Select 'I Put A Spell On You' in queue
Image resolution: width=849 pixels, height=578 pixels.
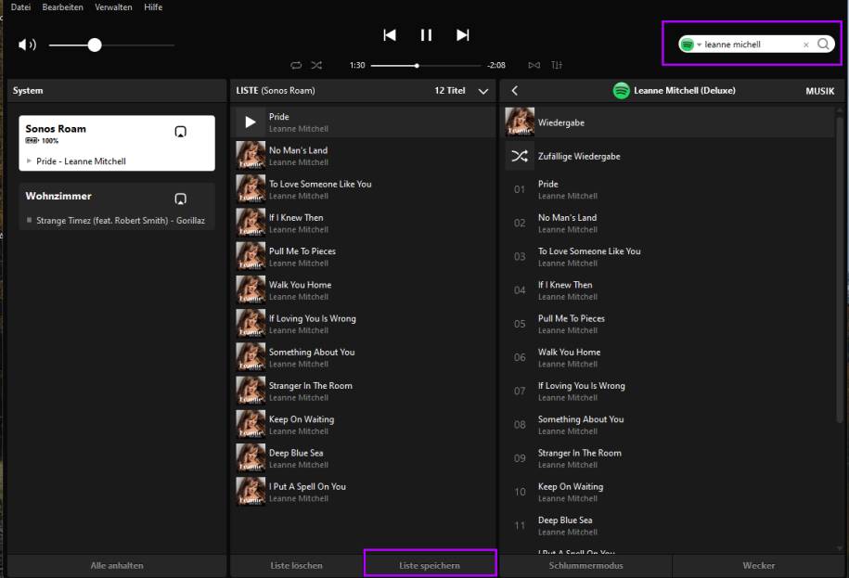tap(364, 492)
